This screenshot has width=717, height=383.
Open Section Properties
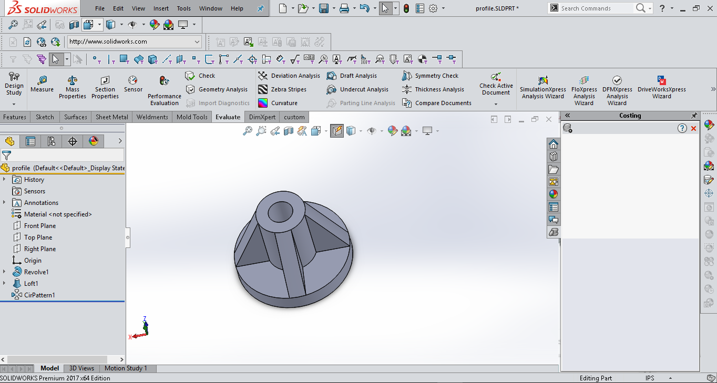(x=105, y=87)
